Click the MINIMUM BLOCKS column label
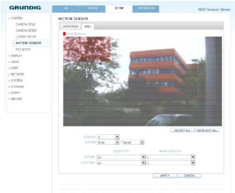Image resolution: width=235 pixels, height=193 pixels. pyautogui.click(x=170, y=151)
